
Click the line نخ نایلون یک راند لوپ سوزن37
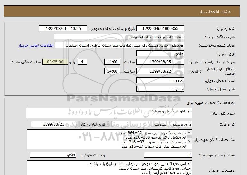pyautogui.click(x=153, y=133)
